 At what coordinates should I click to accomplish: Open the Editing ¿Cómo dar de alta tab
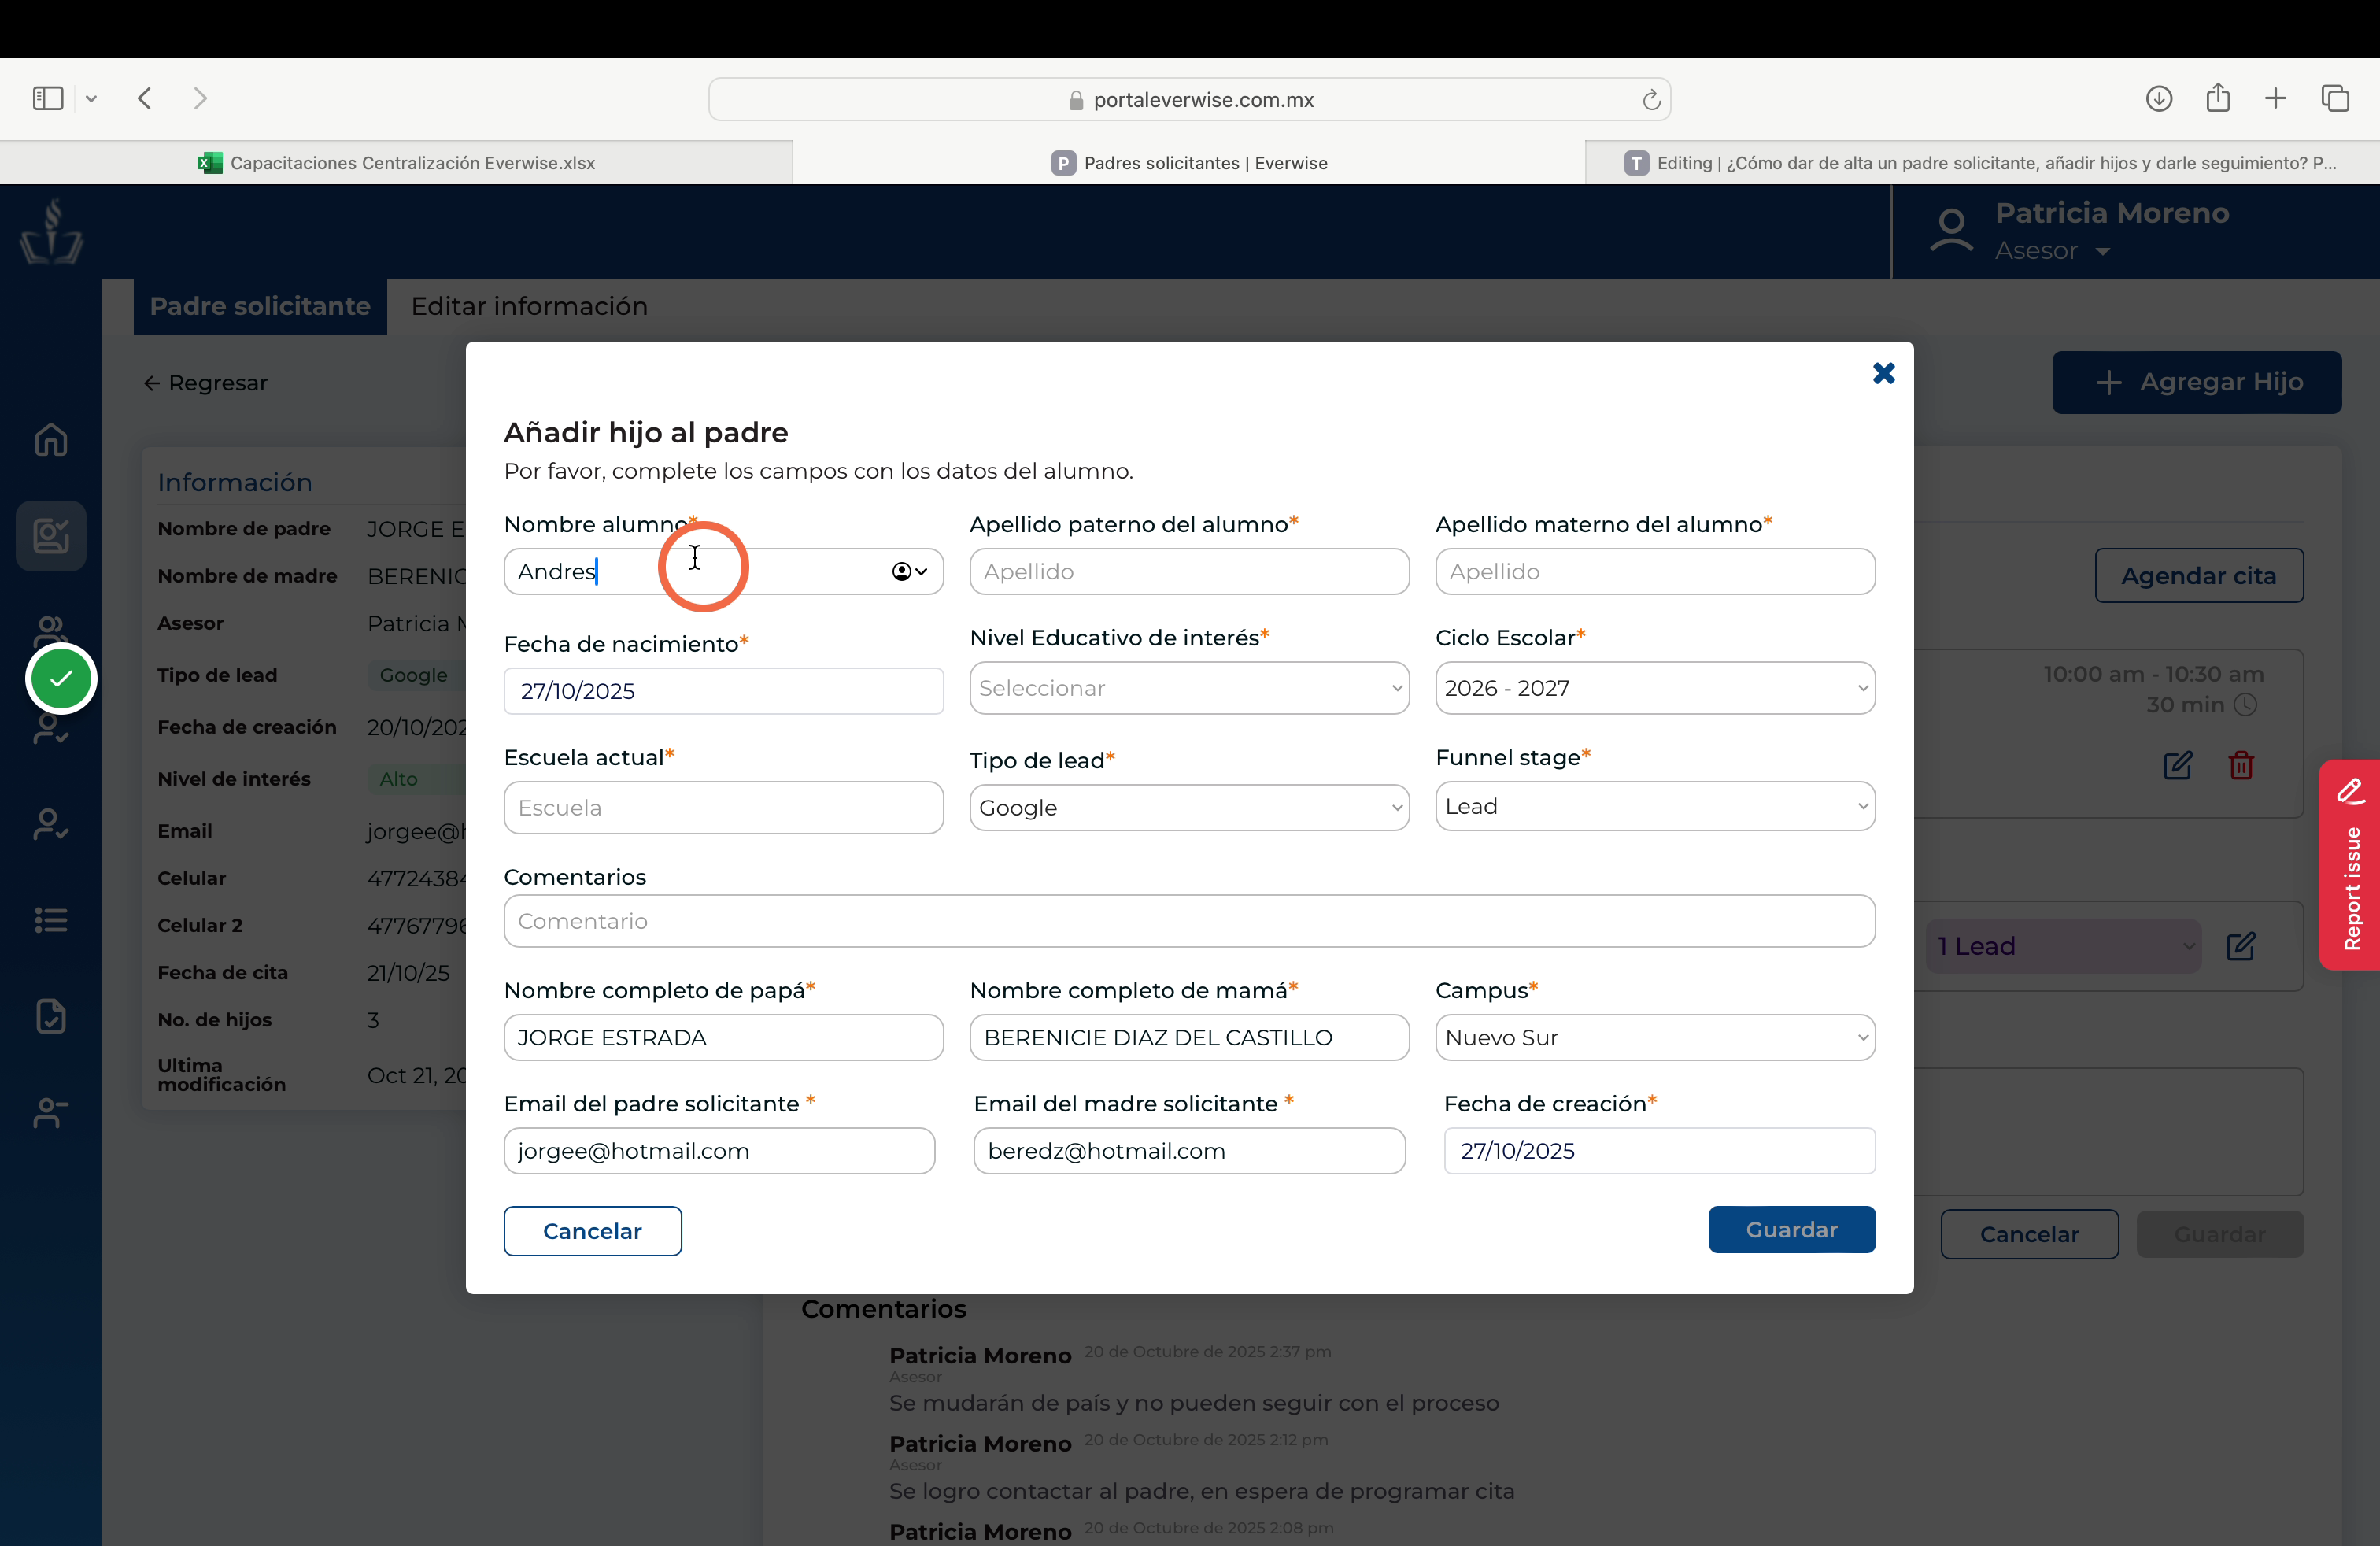pyautogui.click(x=1982, y=163)
